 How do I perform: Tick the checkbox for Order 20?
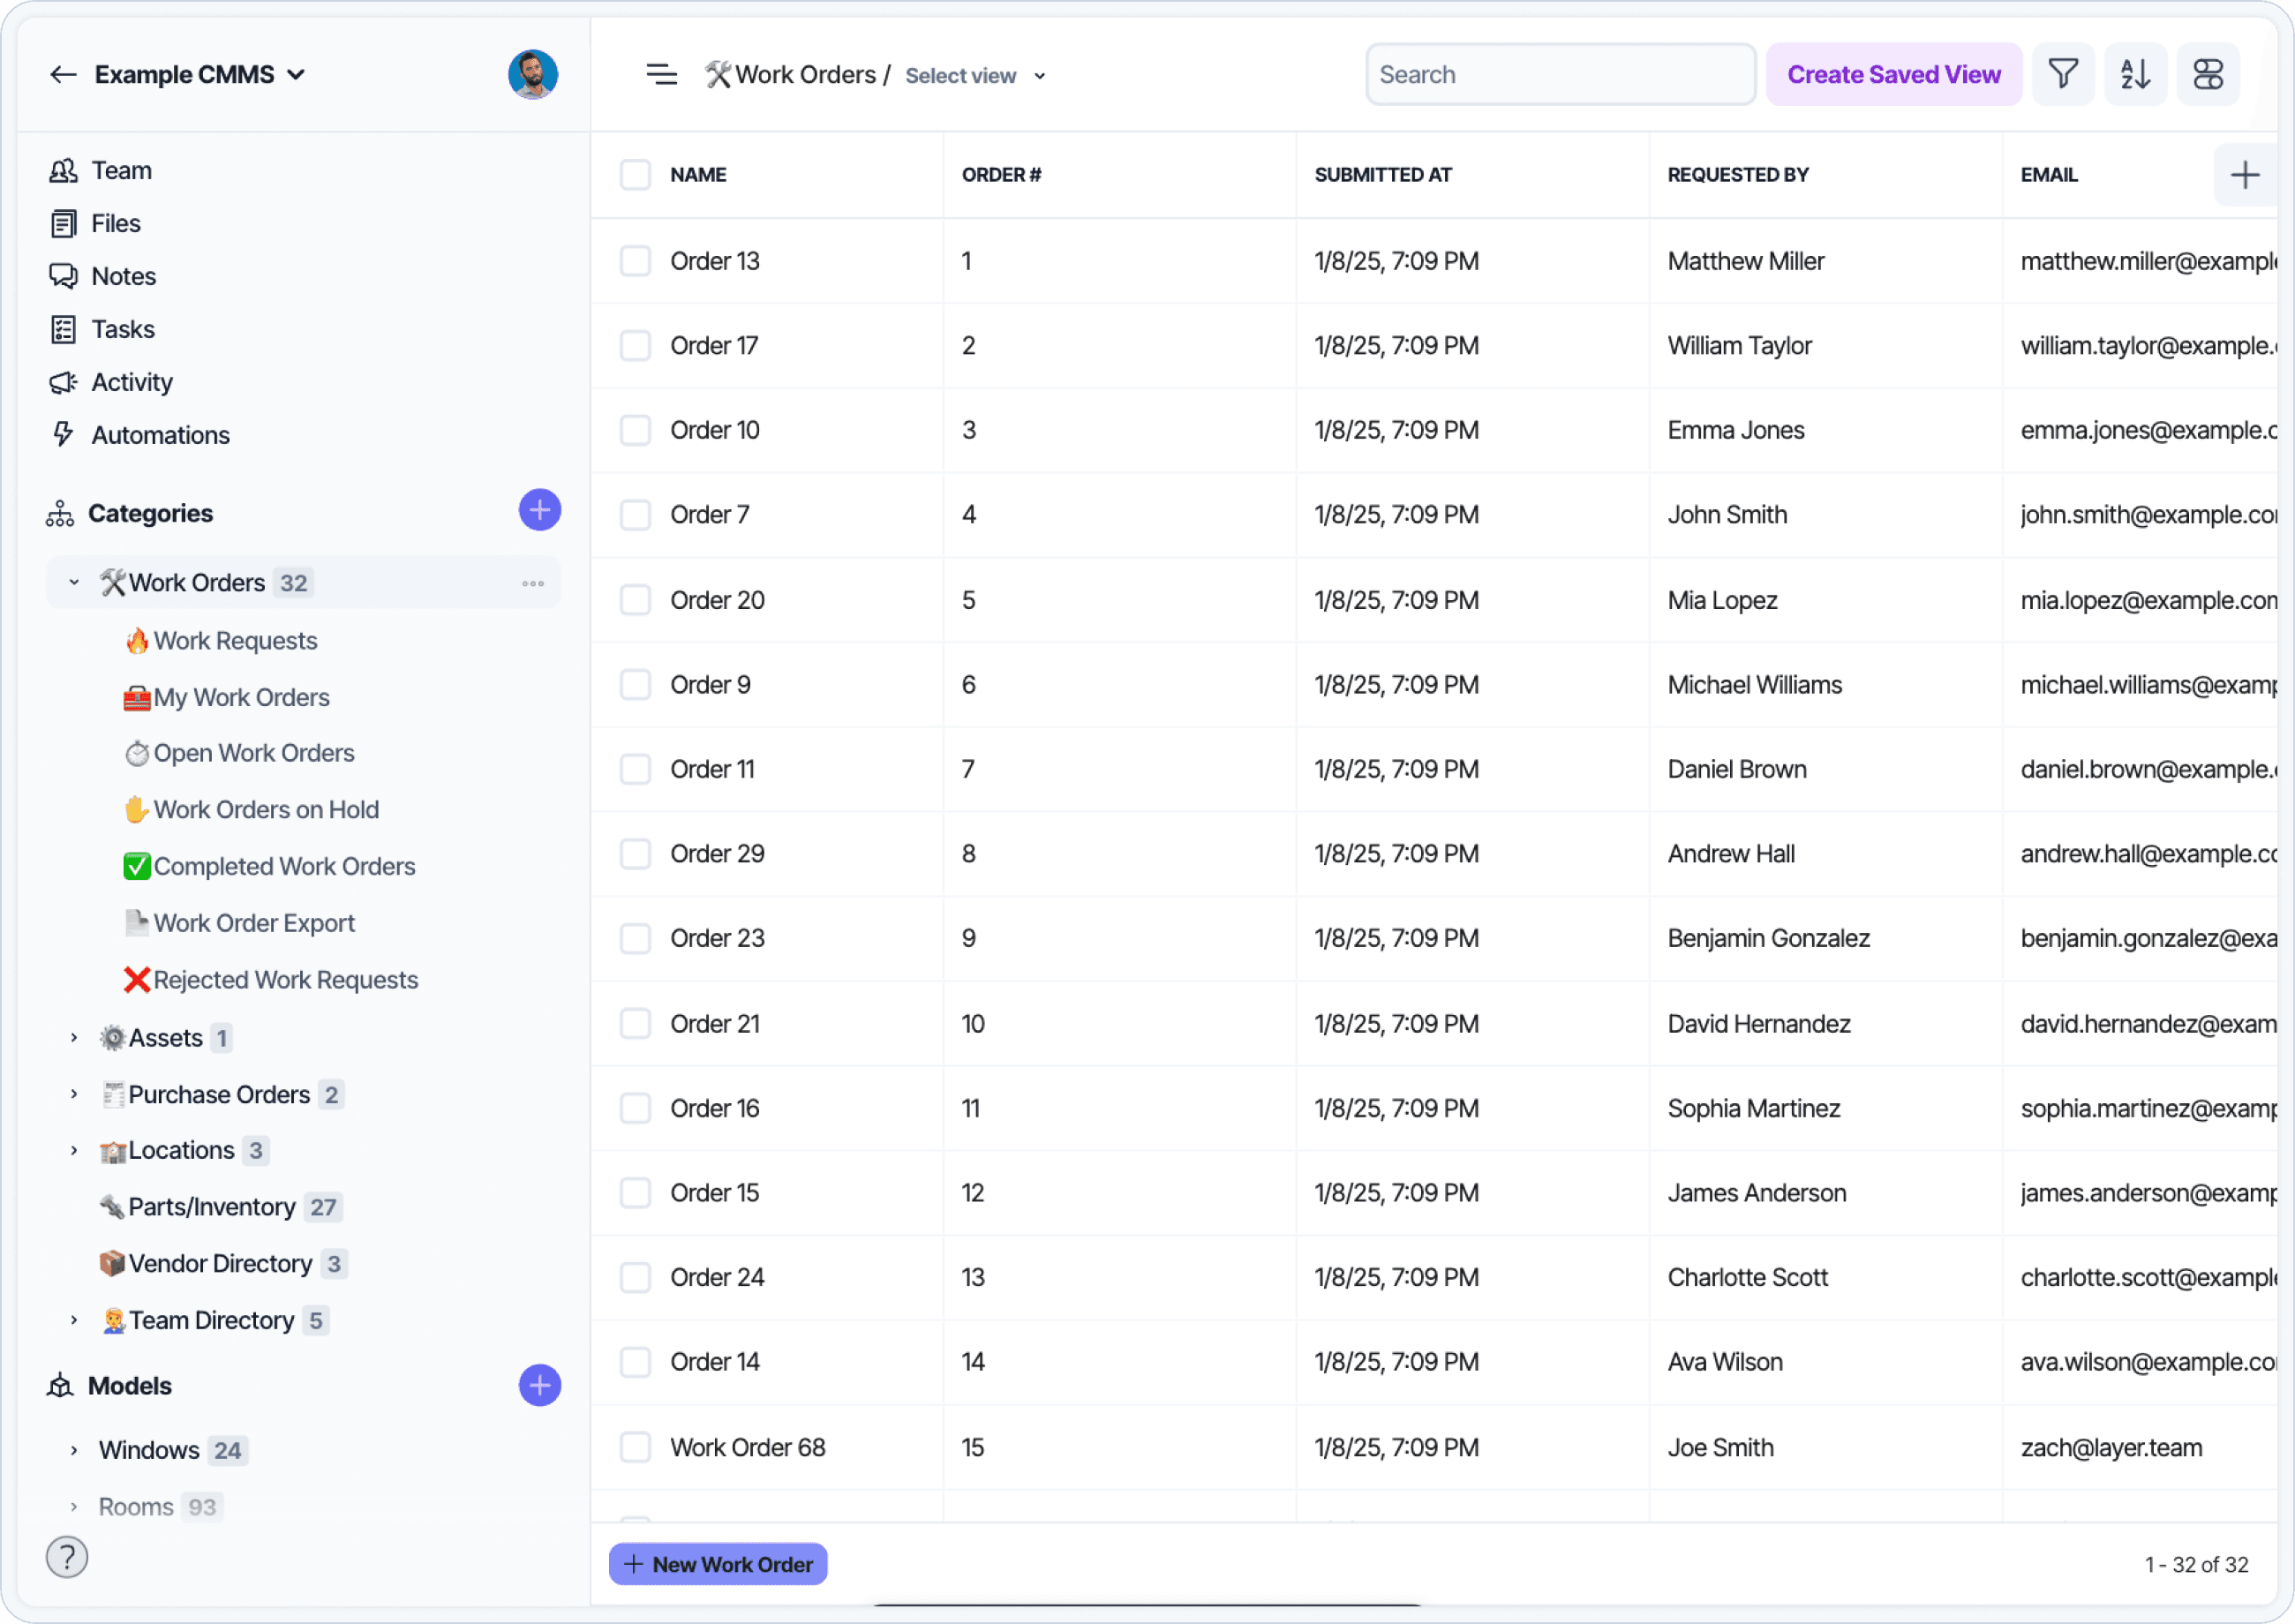[635, 600]
